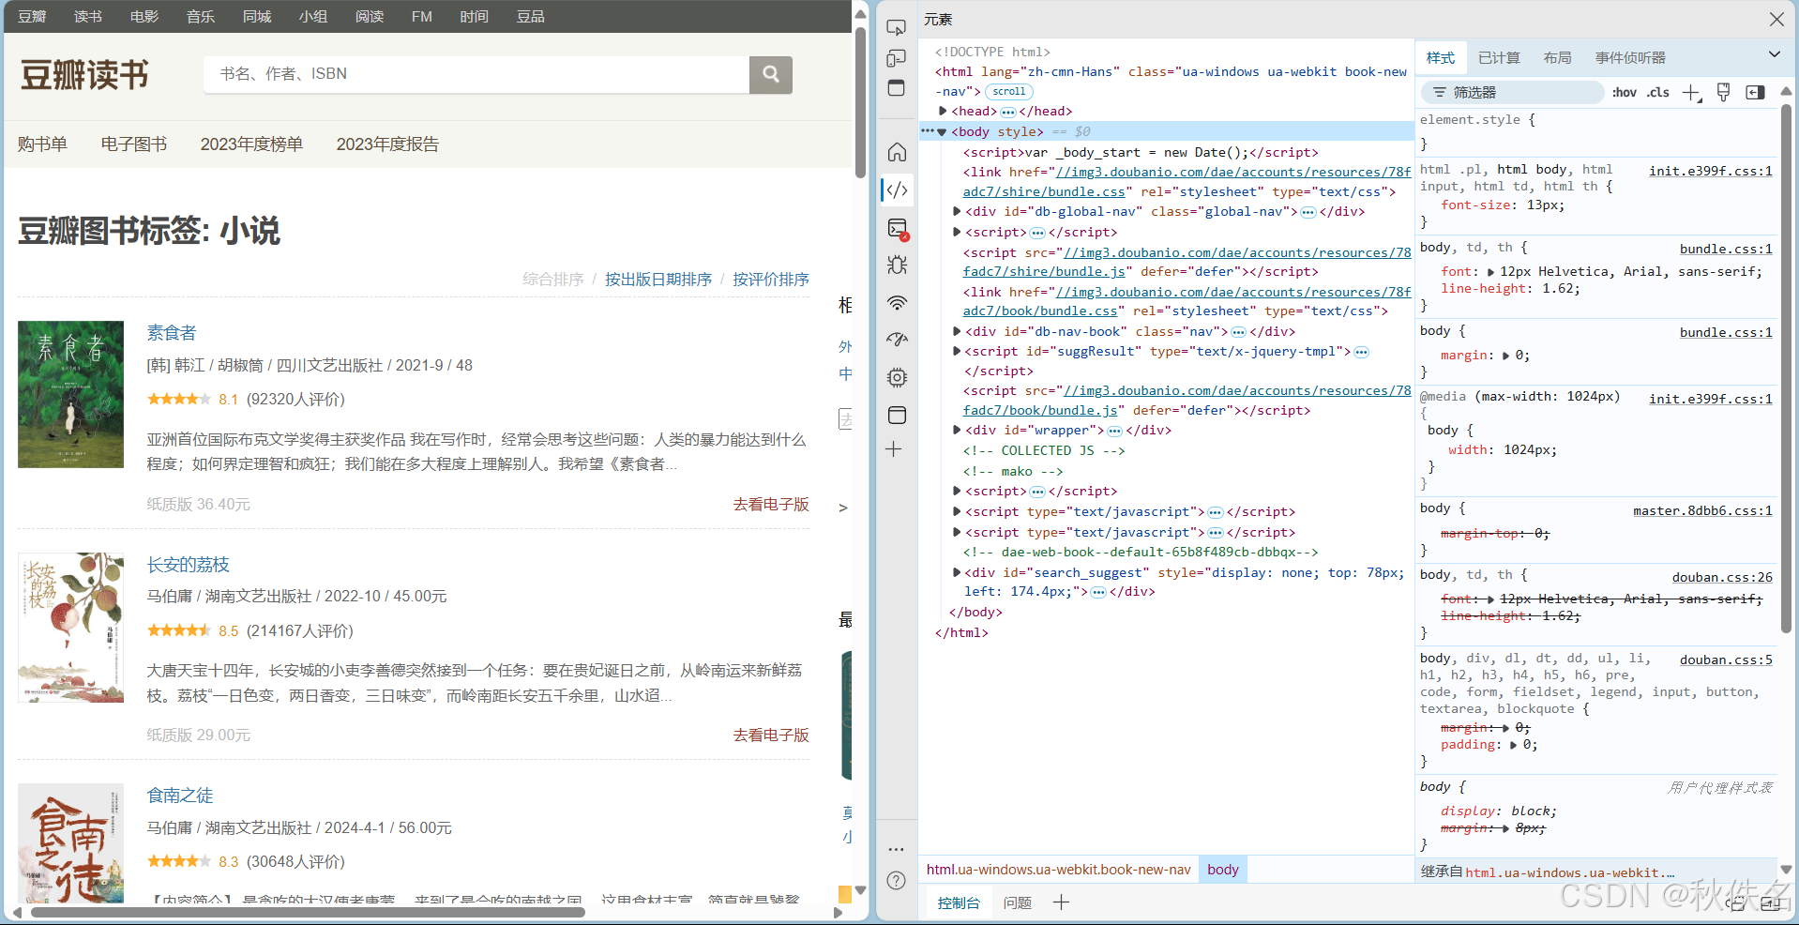
Task: Click the webpage horizontal scrollbar
Action: pos(308,912)
